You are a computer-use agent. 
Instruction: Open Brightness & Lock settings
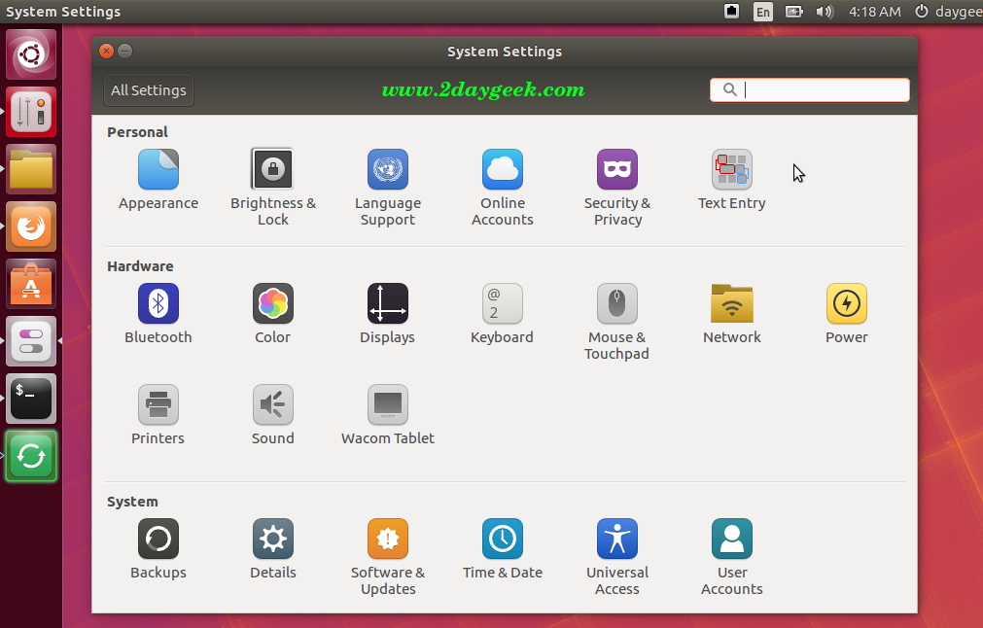click(273, 170)
